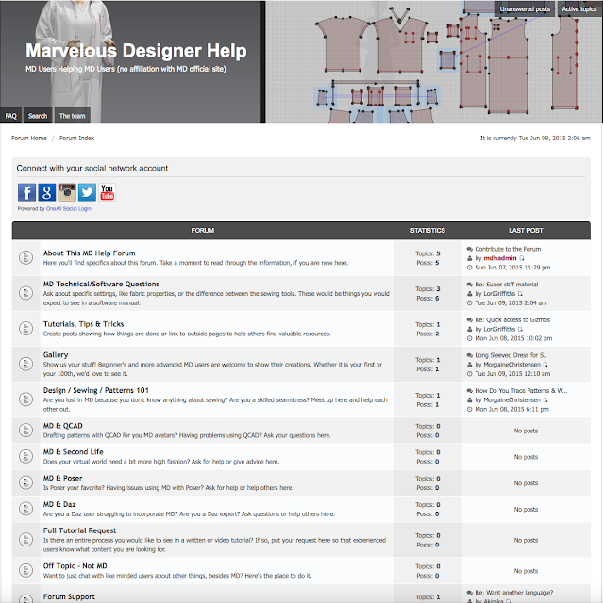
Task: Click forum icon beside MD & Poser
Action: point(25,482)
